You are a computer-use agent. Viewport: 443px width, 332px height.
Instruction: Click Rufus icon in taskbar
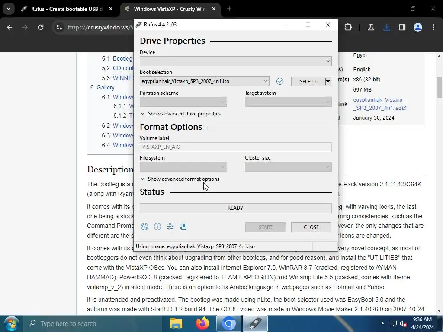click(x=255, y=323)
